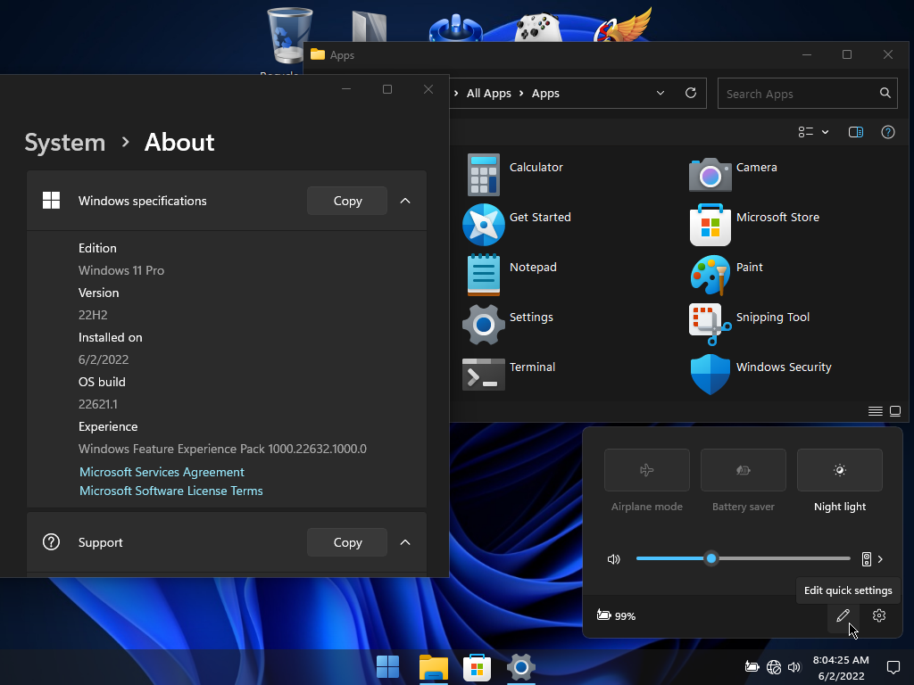Image resolution: width=914 pixels, height=685 pixels.
Task: Select the "6/2/2022" installed on value
Action: pyautogui.click(x=104, y=360)
